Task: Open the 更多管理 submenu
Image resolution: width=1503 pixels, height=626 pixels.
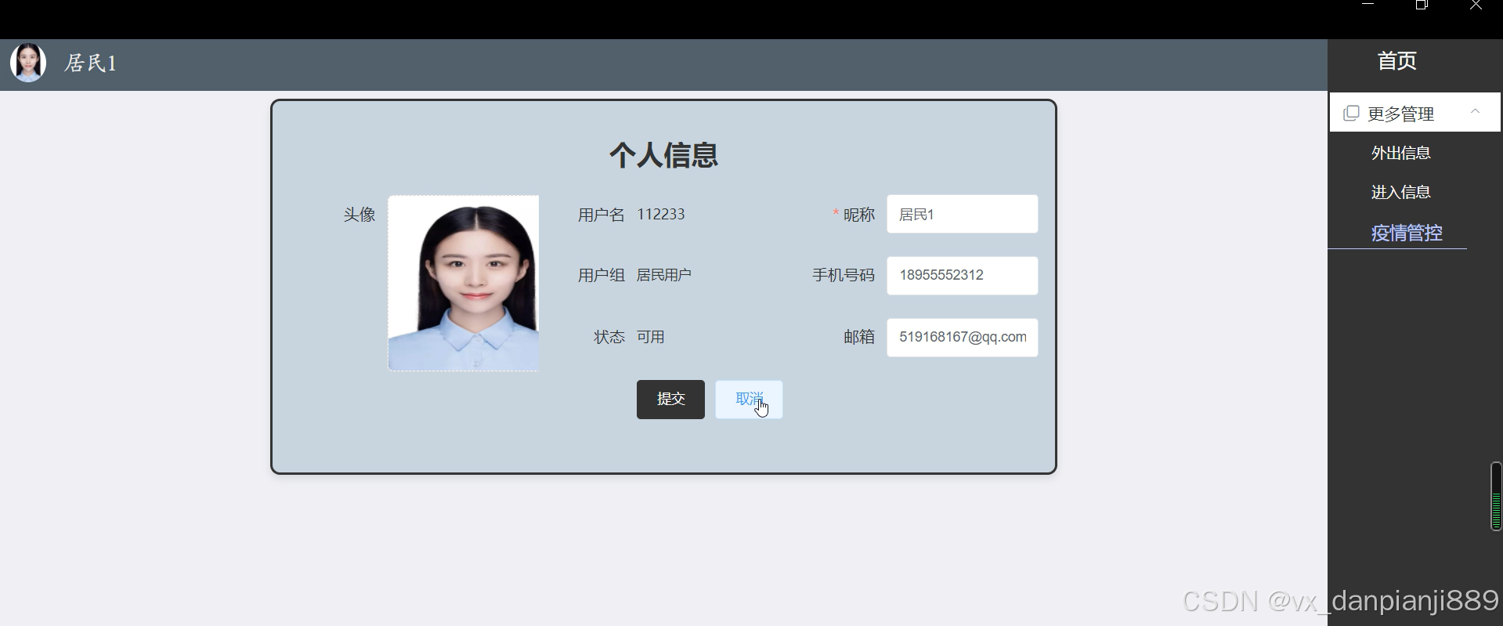Action: click(1414, 113)
